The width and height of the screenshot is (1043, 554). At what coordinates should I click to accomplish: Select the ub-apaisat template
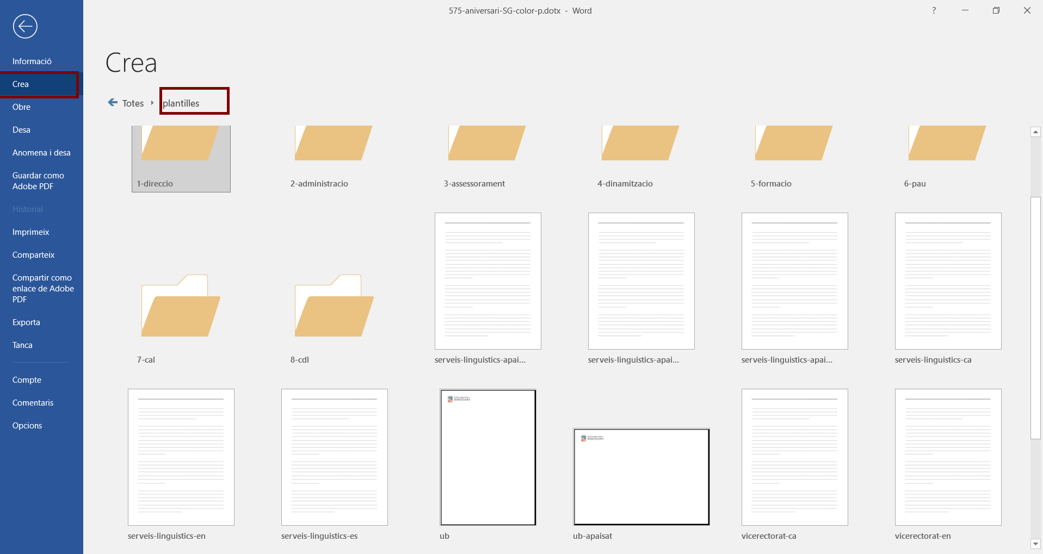point(640,477)
